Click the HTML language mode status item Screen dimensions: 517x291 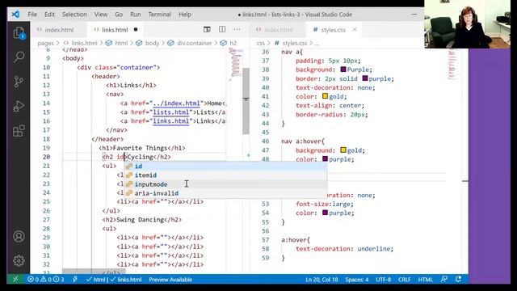click(x=426, y=280)
